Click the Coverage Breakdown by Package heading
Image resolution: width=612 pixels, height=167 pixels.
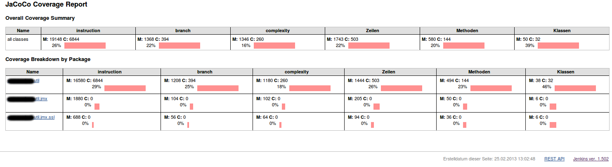click(48, 59)
